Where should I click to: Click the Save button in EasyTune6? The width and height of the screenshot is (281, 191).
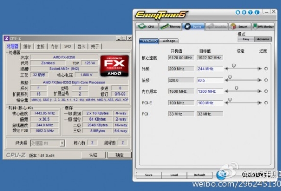pyautogui.click(x=149, y=175)
